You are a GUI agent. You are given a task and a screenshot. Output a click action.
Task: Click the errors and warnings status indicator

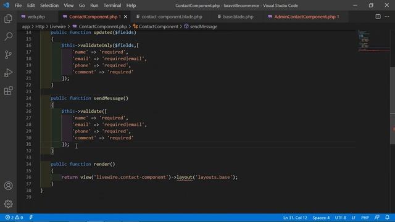pyautogui.click(x=14, y=218)
